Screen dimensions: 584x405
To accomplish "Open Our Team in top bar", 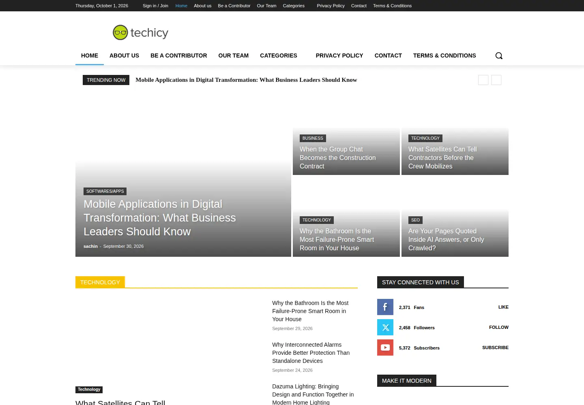I will pyautogui.click(x=266, y=6).
